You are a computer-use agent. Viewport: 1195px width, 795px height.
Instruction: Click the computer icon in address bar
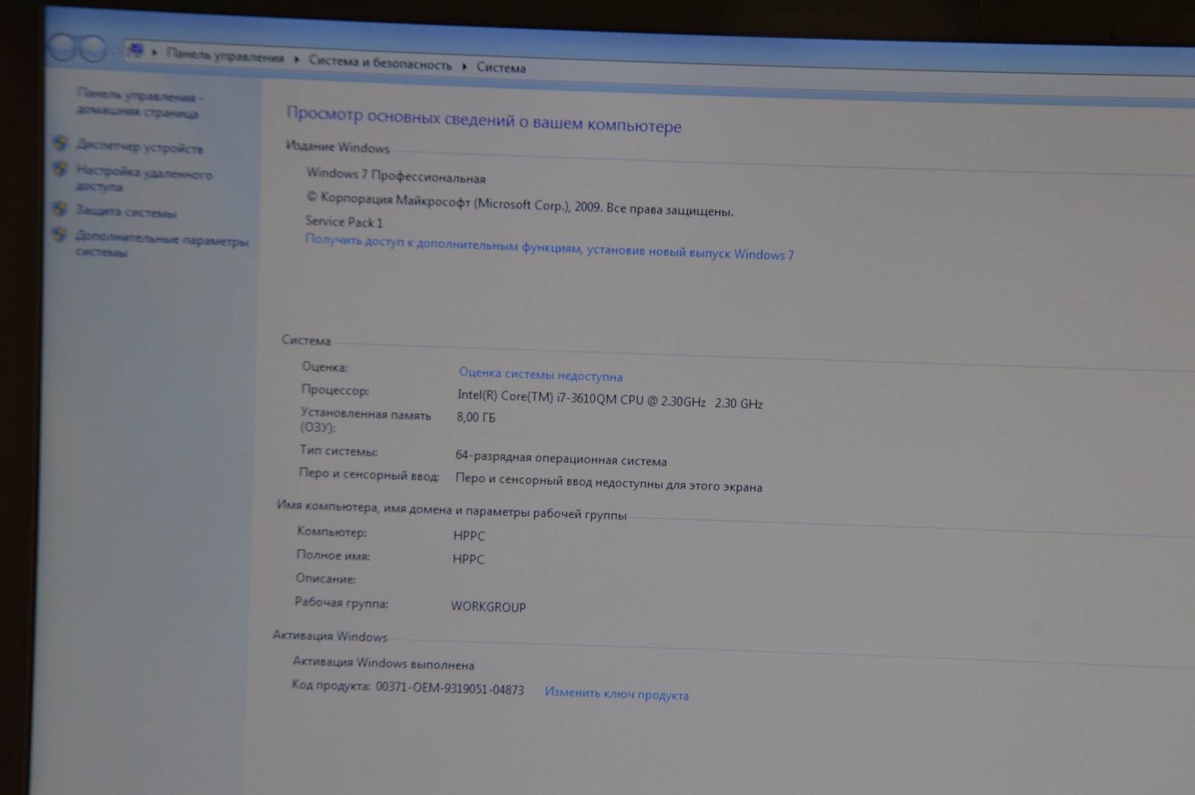tap(135, 50)
